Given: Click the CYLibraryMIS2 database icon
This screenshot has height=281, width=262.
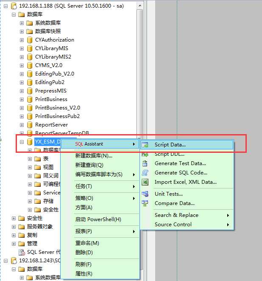Looking at the screenshot, I should coord(30,57).
